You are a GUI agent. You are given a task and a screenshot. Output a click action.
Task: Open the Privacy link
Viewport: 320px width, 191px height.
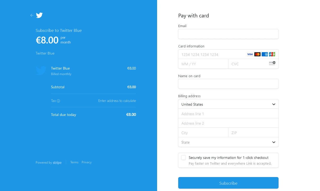click(x=87, y=162)
